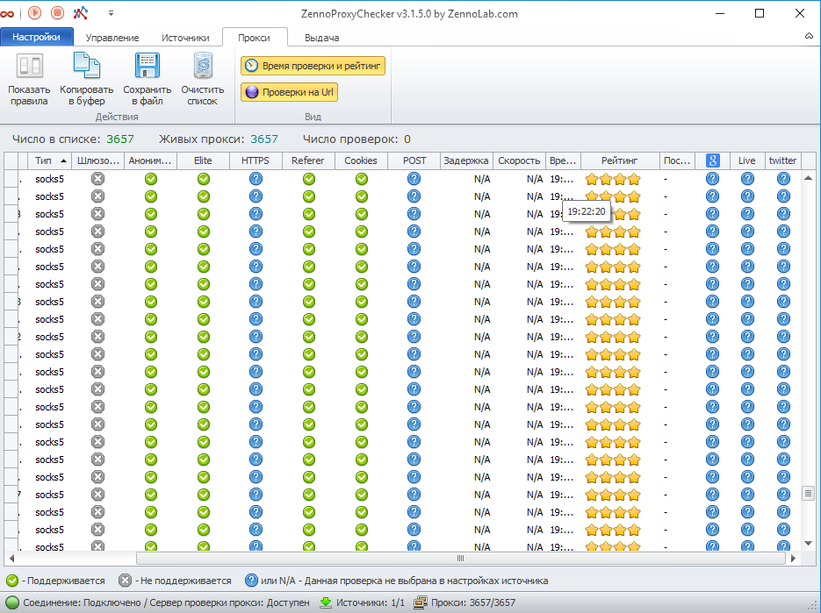Click the Live column header
Viewport: 821px width, 613px height.
pos(747,160)
